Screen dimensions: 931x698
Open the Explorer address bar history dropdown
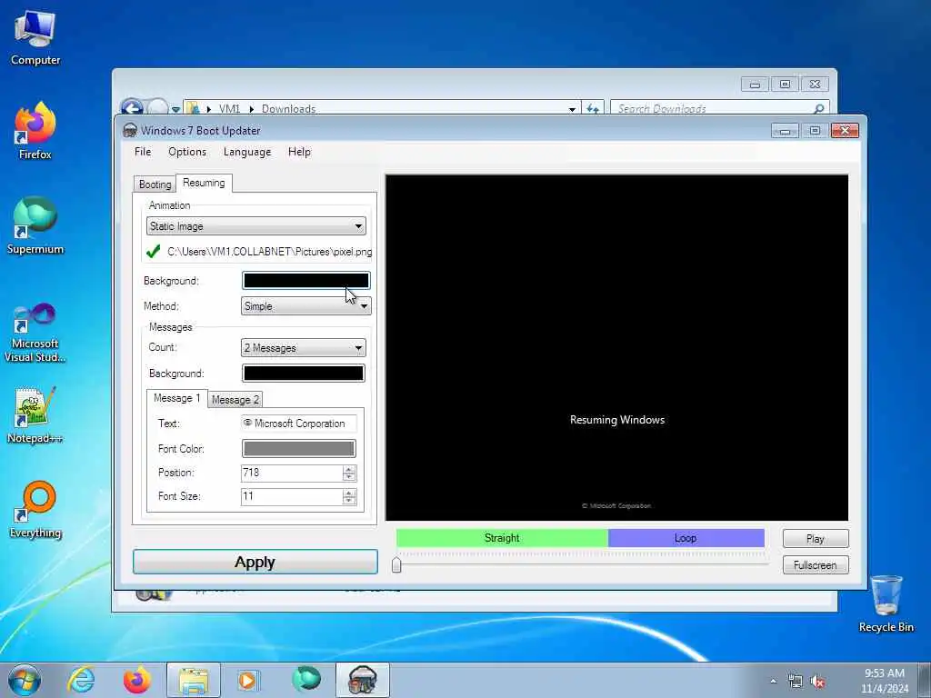(x=572, y=109)
